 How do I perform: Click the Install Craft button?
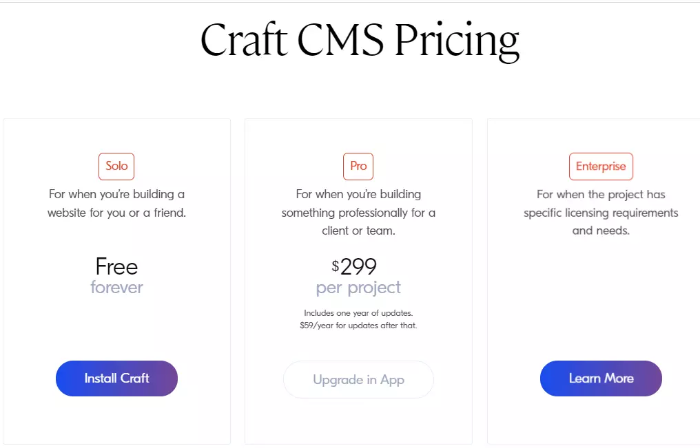pos(116,378)
